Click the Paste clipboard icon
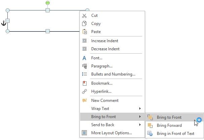 (x=84, y=32)
